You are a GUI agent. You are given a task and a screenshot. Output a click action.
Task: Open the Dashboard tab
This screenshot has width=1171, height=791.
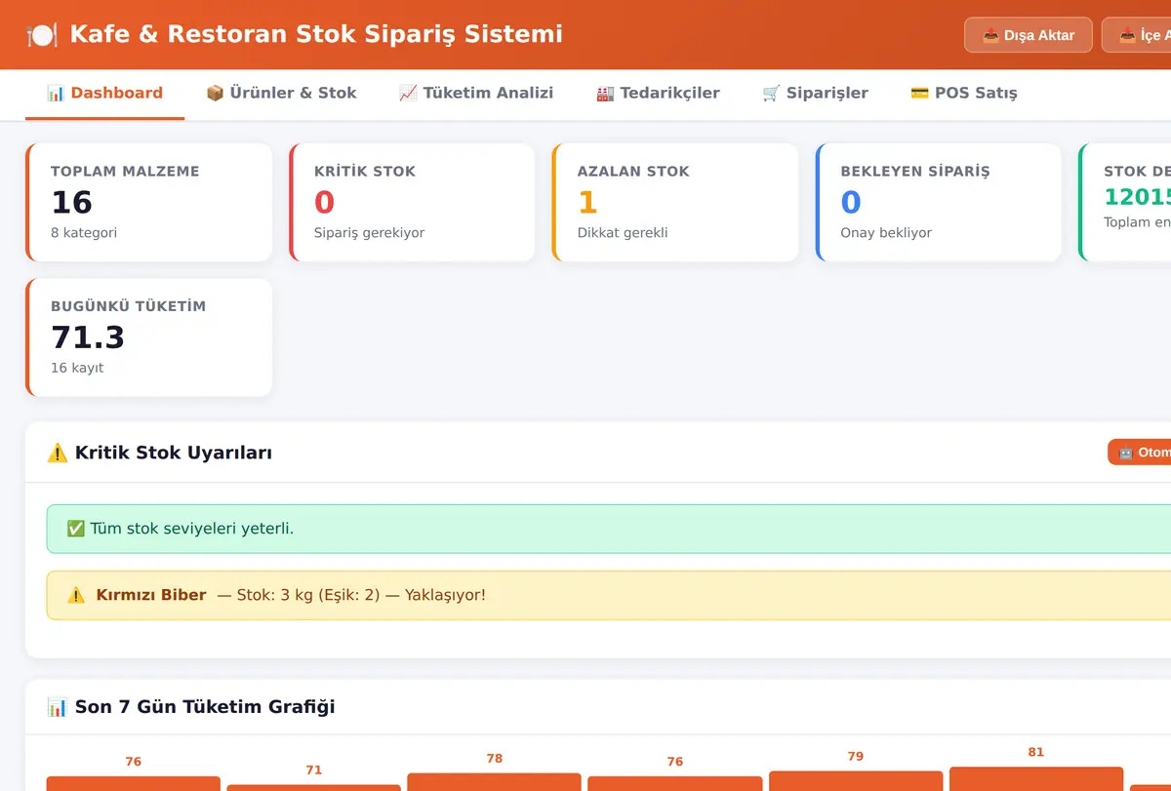tap(104, 94)
